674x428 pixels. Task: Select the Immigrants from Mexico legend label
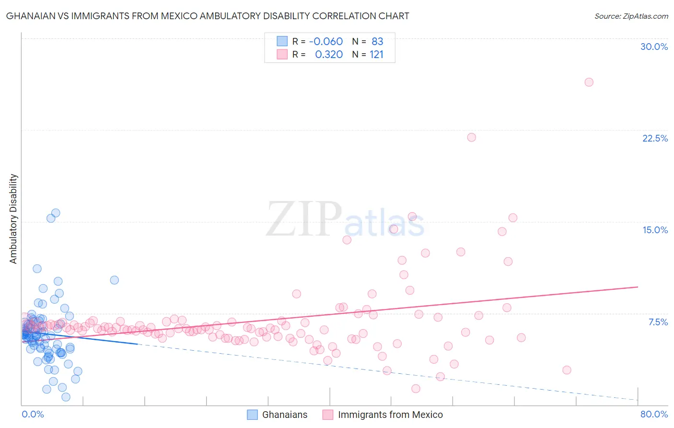[x=390, y=415]
